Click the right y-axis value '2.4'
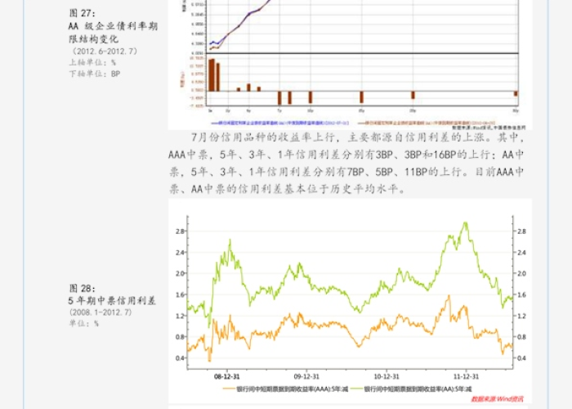The width and height of the screenshot is (572, 409). 521,252
